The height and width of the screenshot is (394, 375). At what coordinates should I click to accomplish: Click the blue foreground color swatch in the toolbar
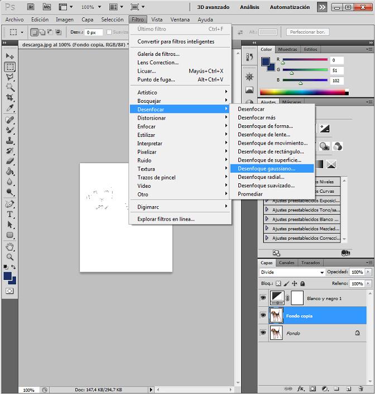[x=8, y=276]
